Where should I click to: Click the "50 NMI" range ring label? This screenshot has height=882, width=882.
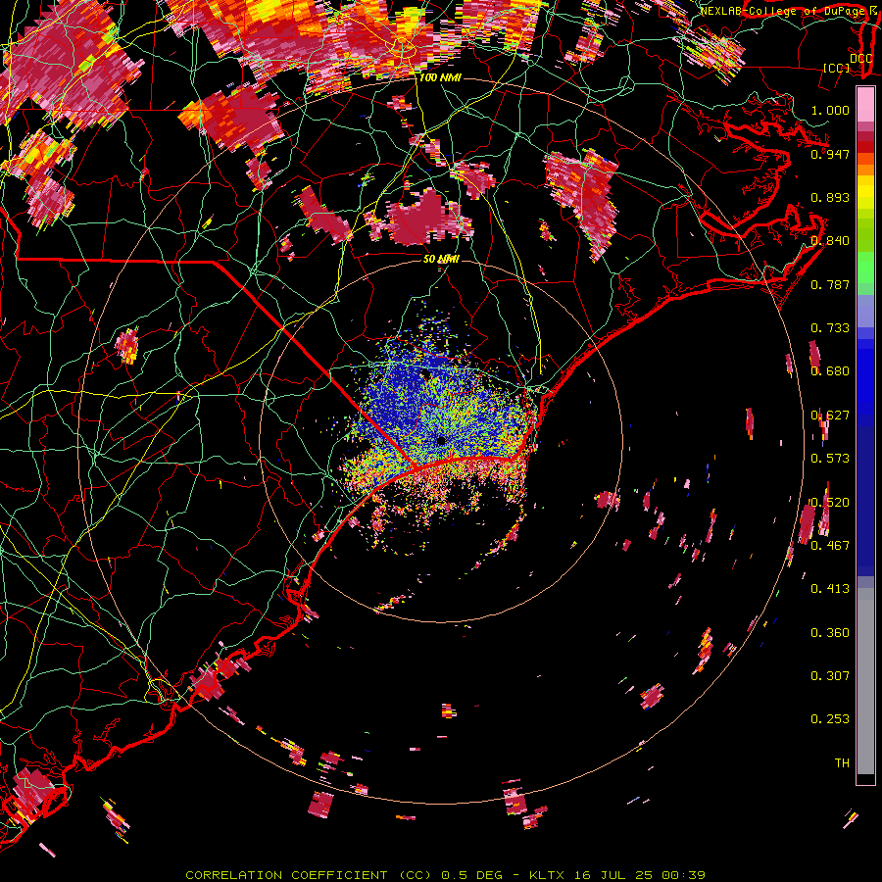click(x=441, y=259)
